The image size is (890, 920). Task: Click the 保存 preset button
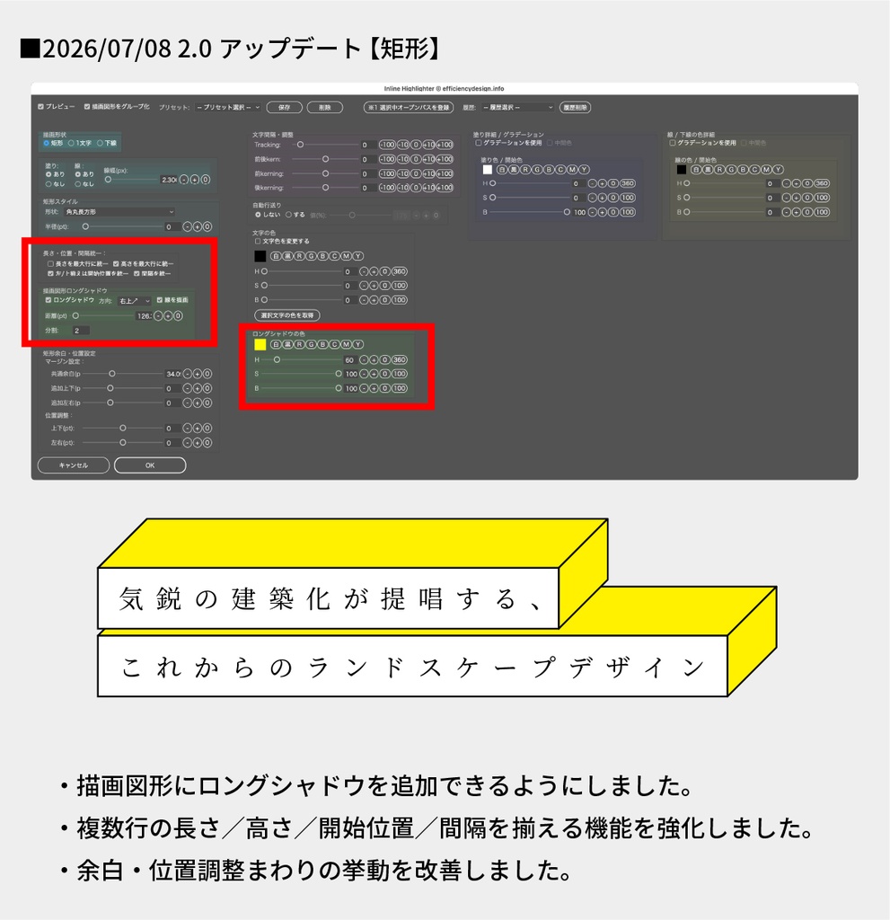[285, 108]
